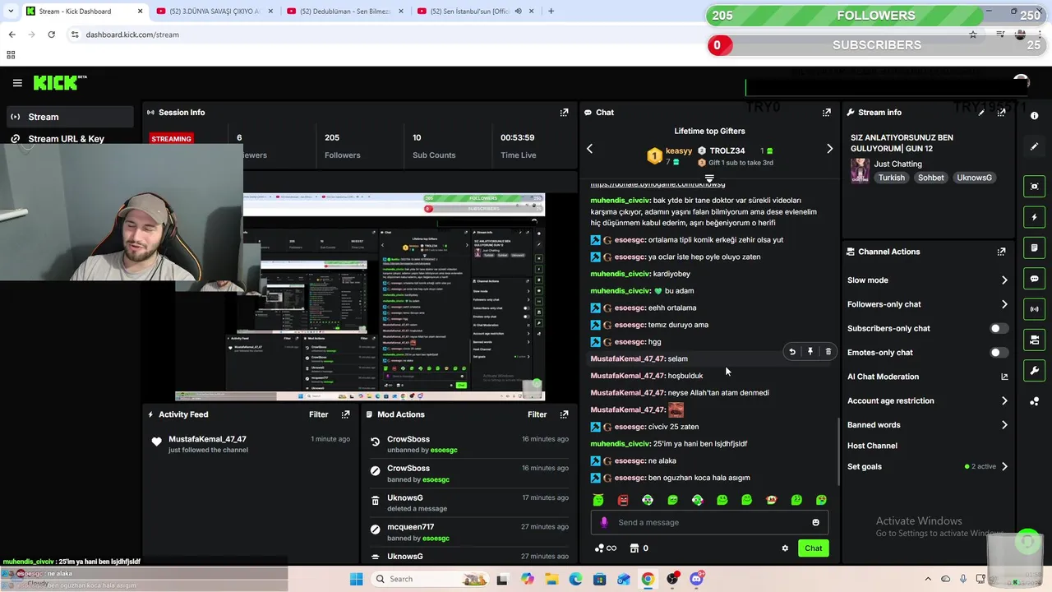The height and width of the screenshot is (592, 1052).
Task: Click the Turkish tag
Action: (x=891, y=178)
